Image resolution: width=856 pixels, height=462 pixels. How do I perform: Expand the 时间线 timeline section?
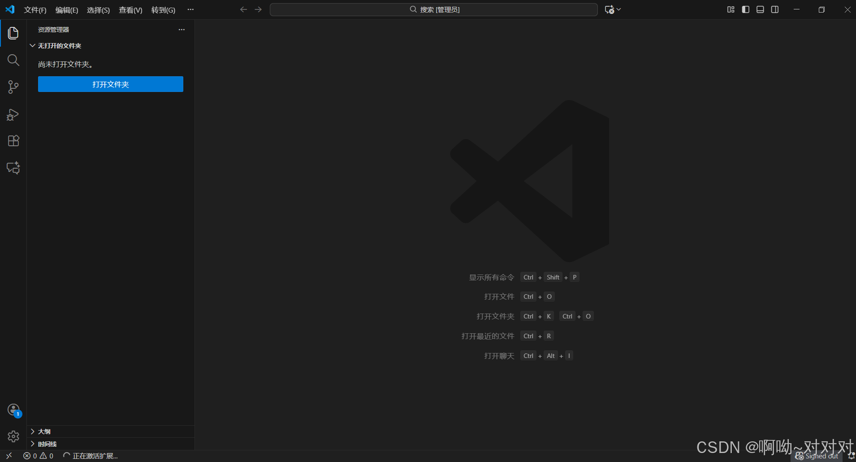pyautogui.click(x=111, y=444)
